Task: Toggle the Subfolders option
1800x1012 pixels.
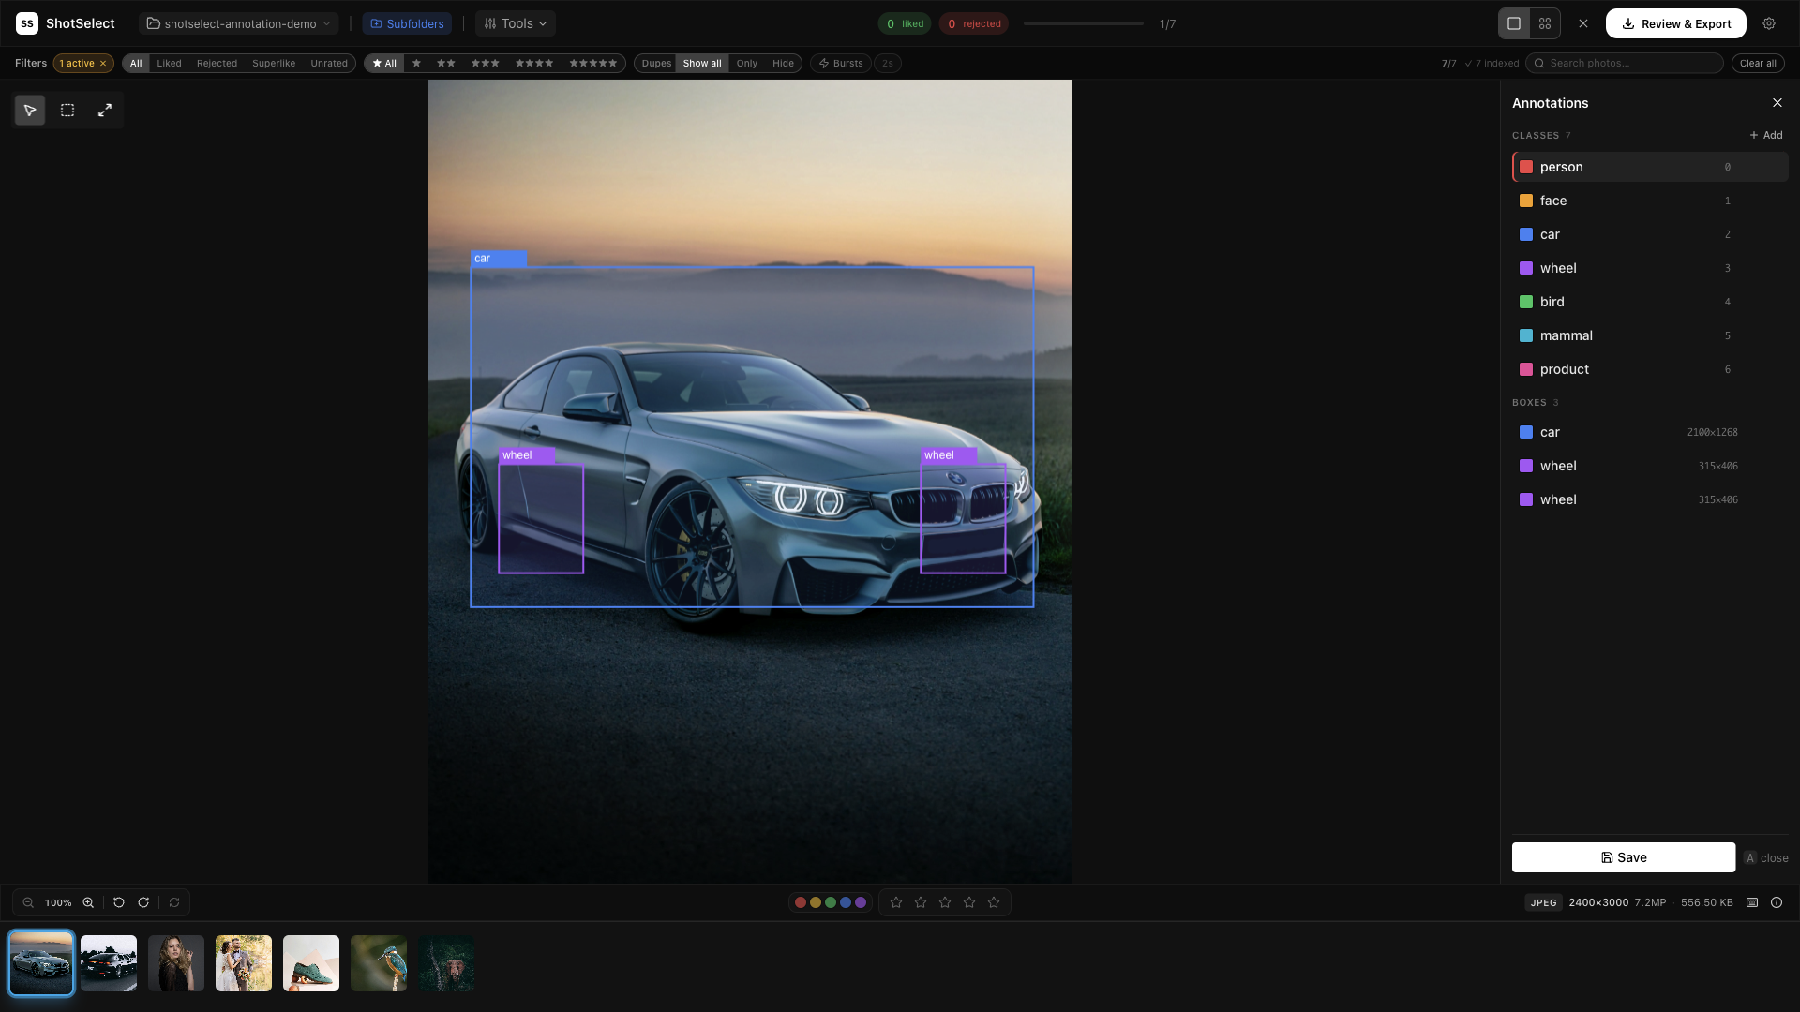Action: (407, 22)
